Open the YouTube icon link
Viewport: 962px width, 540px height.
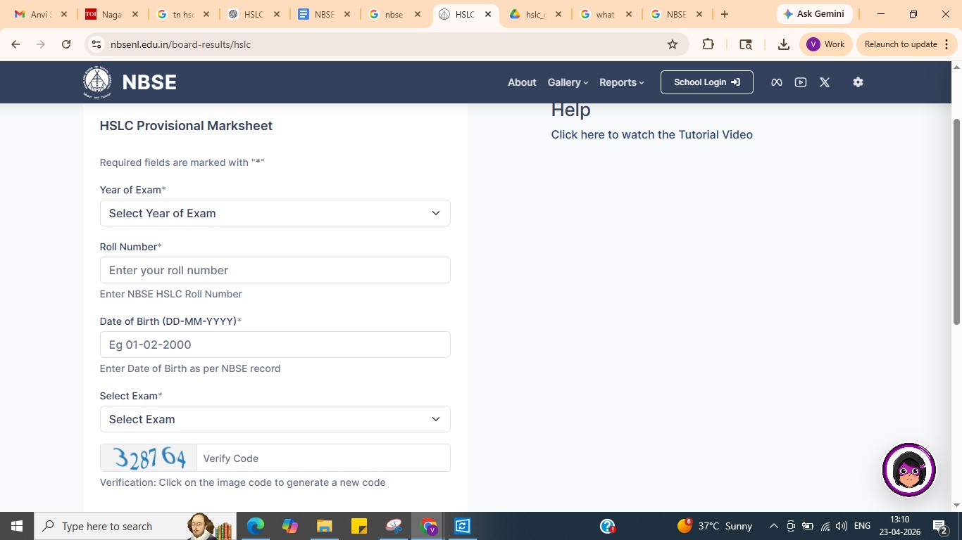(801, 82)
